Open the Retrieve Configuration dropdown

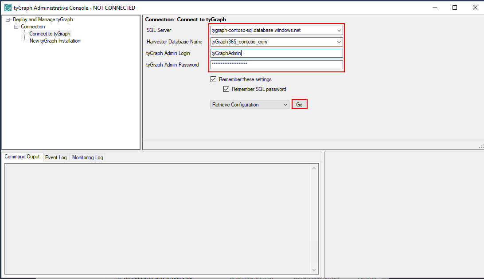point(250,104)
